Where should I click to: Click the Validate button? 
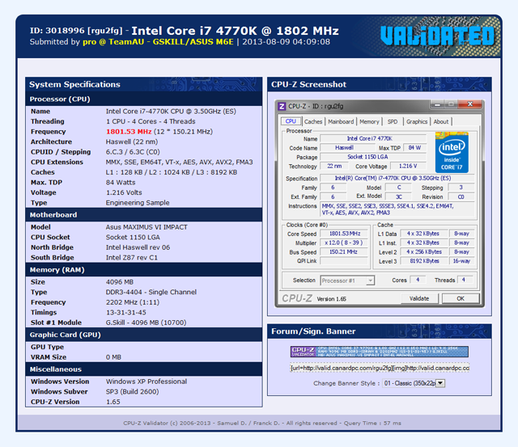(419, 298)
